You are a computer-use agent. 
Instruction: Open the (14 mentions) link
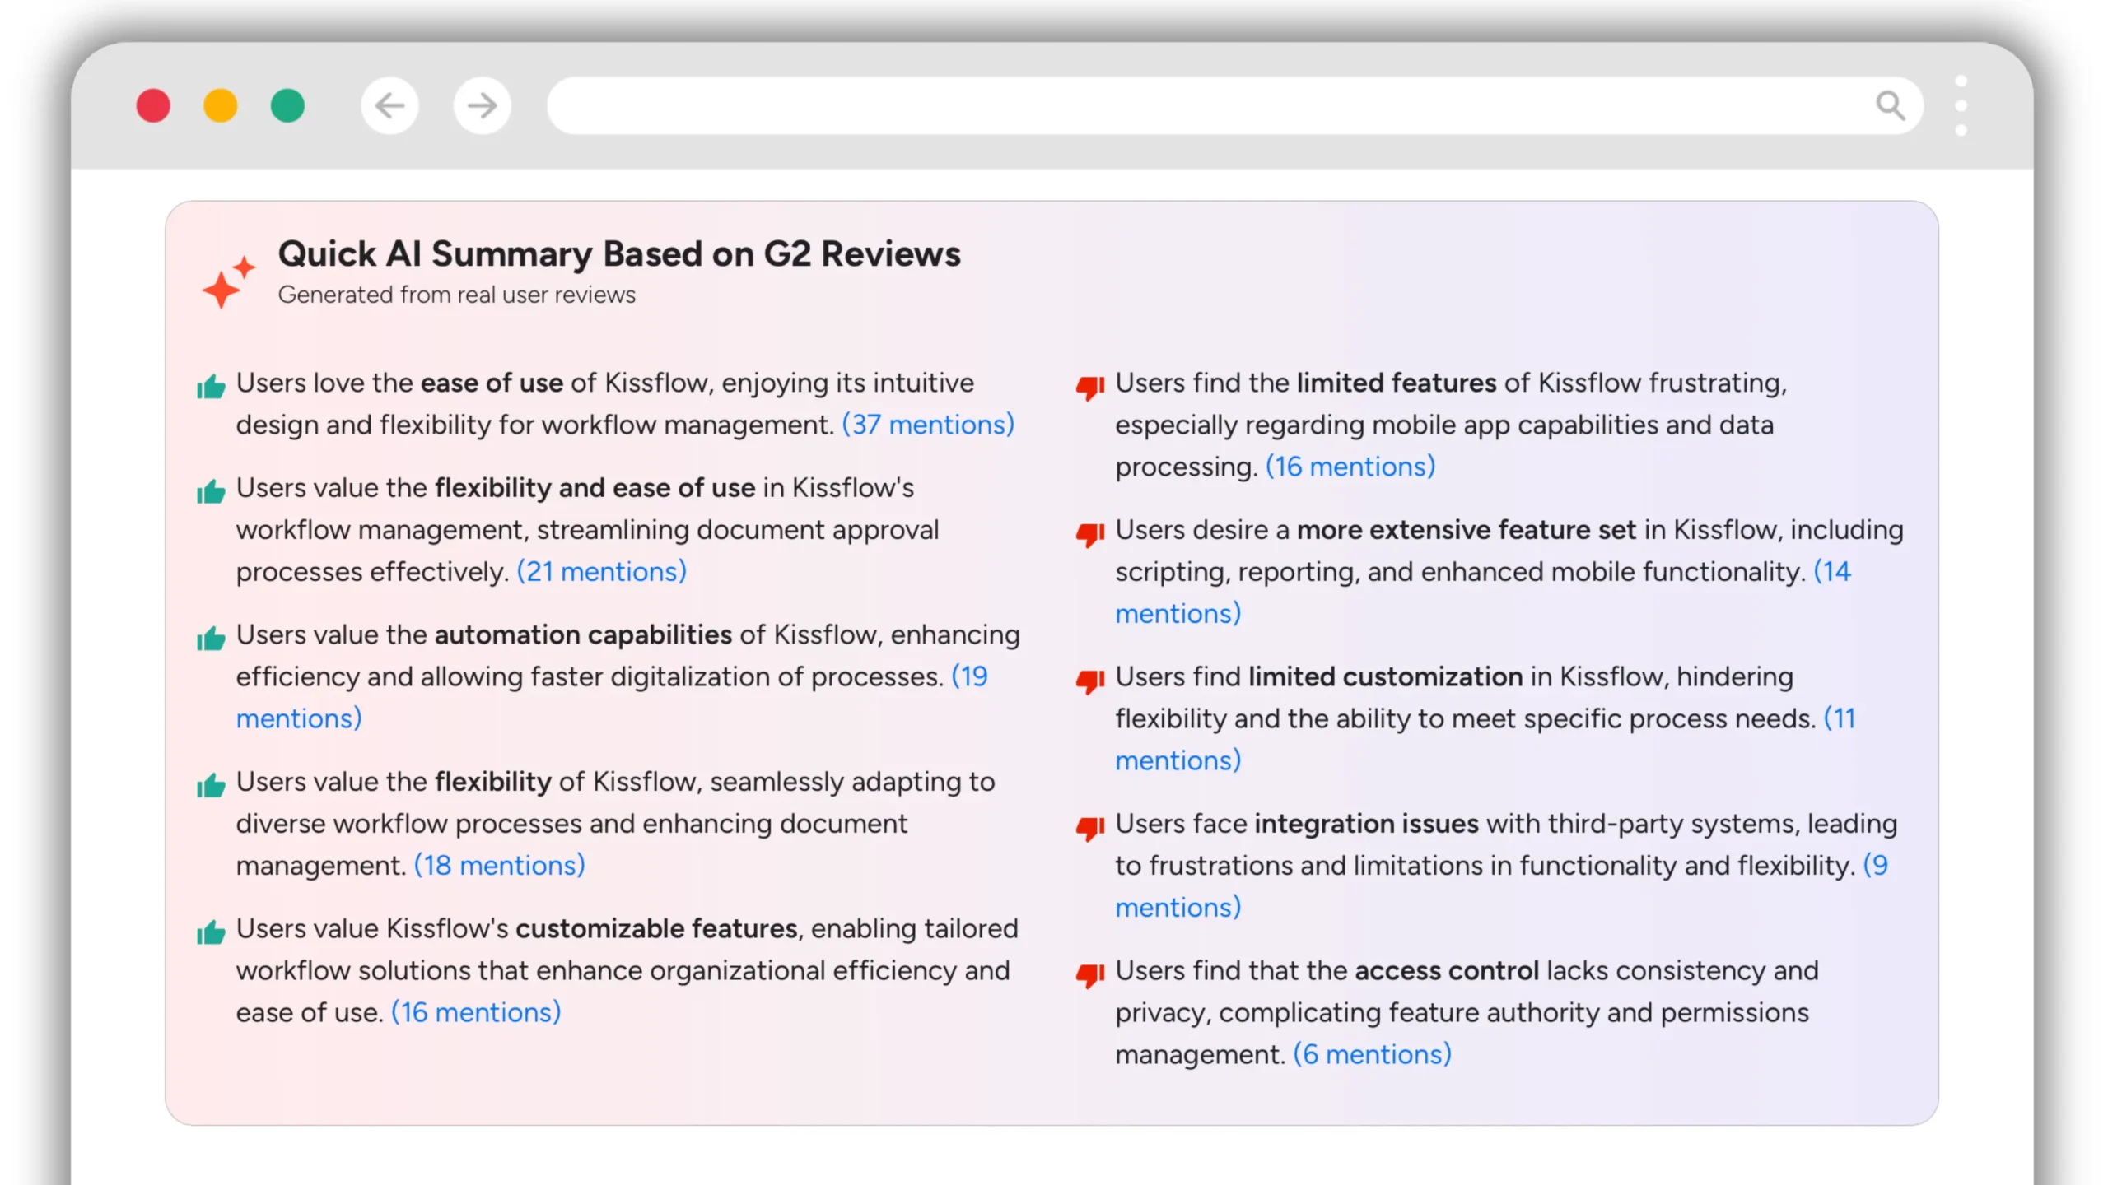[x=1832, y=571]
